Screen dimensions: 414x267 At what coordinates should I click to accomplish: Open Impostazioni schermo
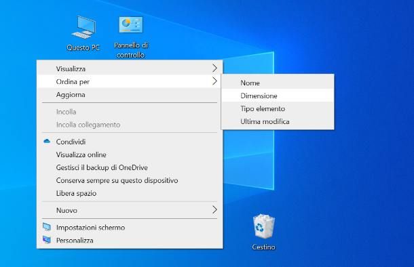(130, 228)
